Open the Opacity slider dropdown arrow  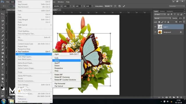point(184,18)
